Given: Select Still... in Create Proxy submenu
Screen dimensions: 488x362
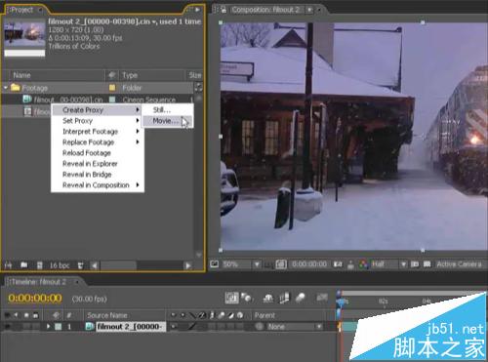Looking at the screenshot, I should point(168,110).
